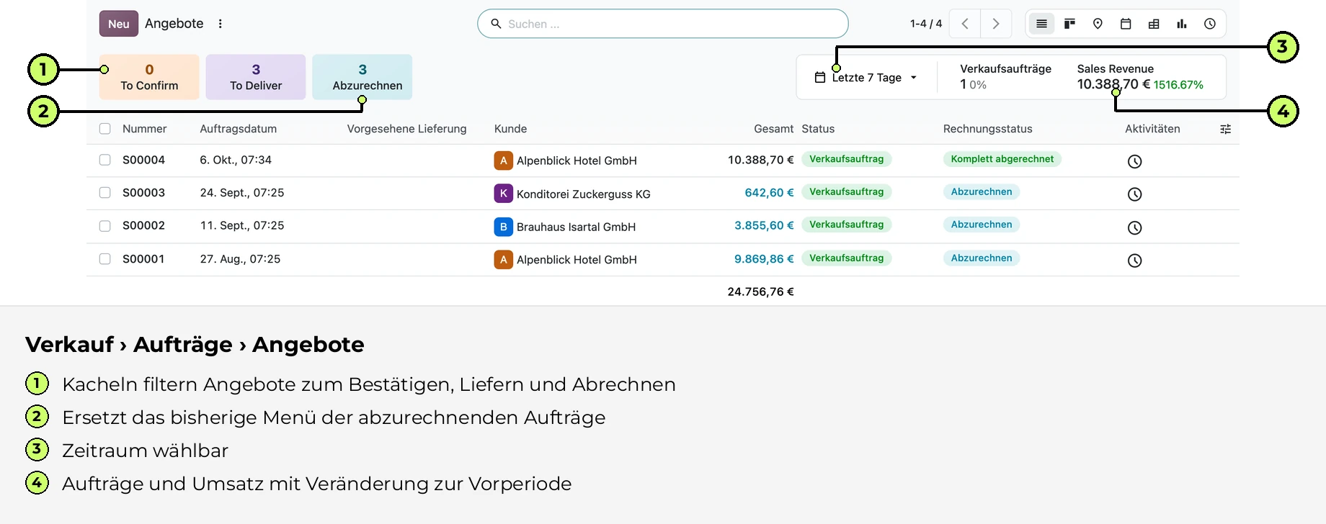Screen dimensions: 1326x524
Task: Open the activity clock for order S00001
Action: point(1134,261)
